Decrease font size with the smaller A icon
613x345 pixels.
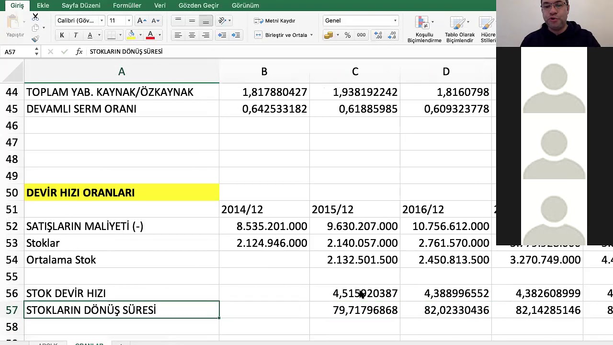(x=155, y=21)
